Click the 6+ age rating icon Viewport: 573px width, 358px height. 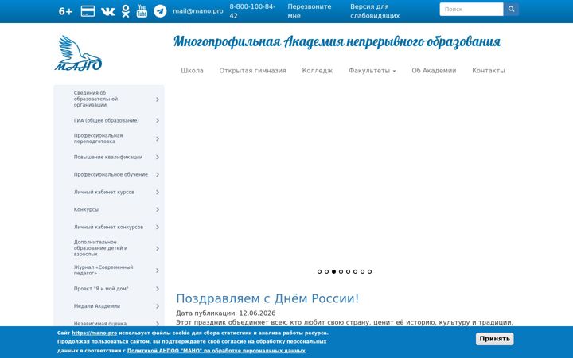(x=65, y=11)
